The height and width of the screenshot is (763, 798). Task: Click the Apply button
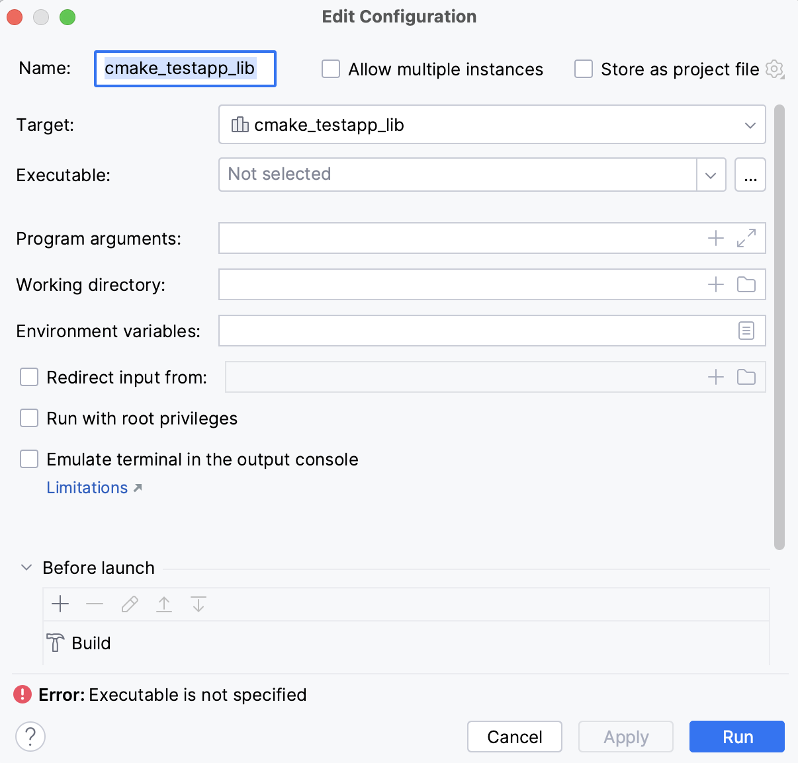tap(625, 737)
